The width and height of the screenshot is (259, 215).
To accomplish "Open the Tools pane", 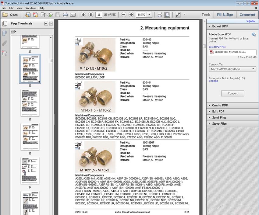I will click(206, 15).
